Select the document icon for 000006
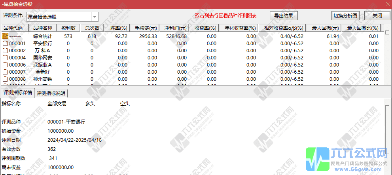The width and height of the screenshot is (392, 175). (5, 65)
